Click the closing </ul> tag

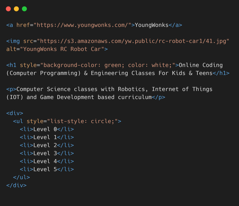[x=21, y=177]
